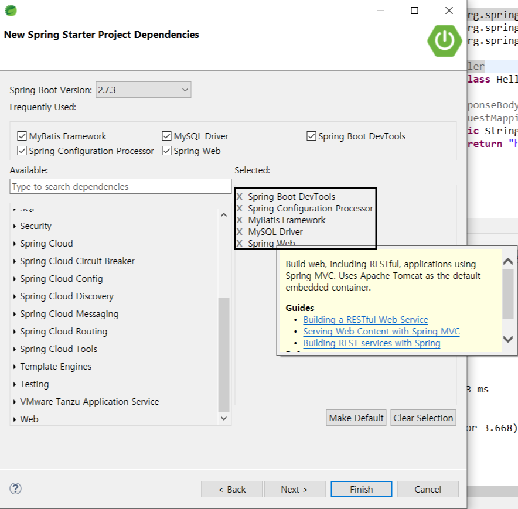Expand the Security category
This screenshot has height=509, width=518.
point(14,226)
